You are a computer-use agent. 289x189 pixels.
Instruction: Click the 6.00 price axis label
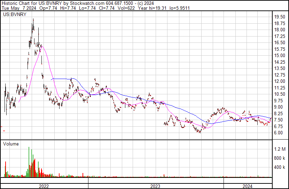tap(278, 133)
